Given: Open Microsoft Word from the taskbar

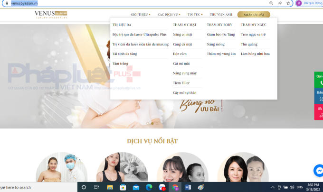Looking at the screenshot, I should pyautogui.click(x=188, y=187).
